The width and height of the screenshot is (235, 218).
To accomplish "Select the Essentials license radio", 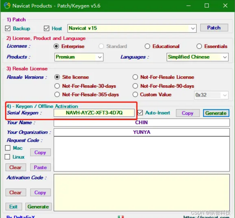I will [199, 46].
